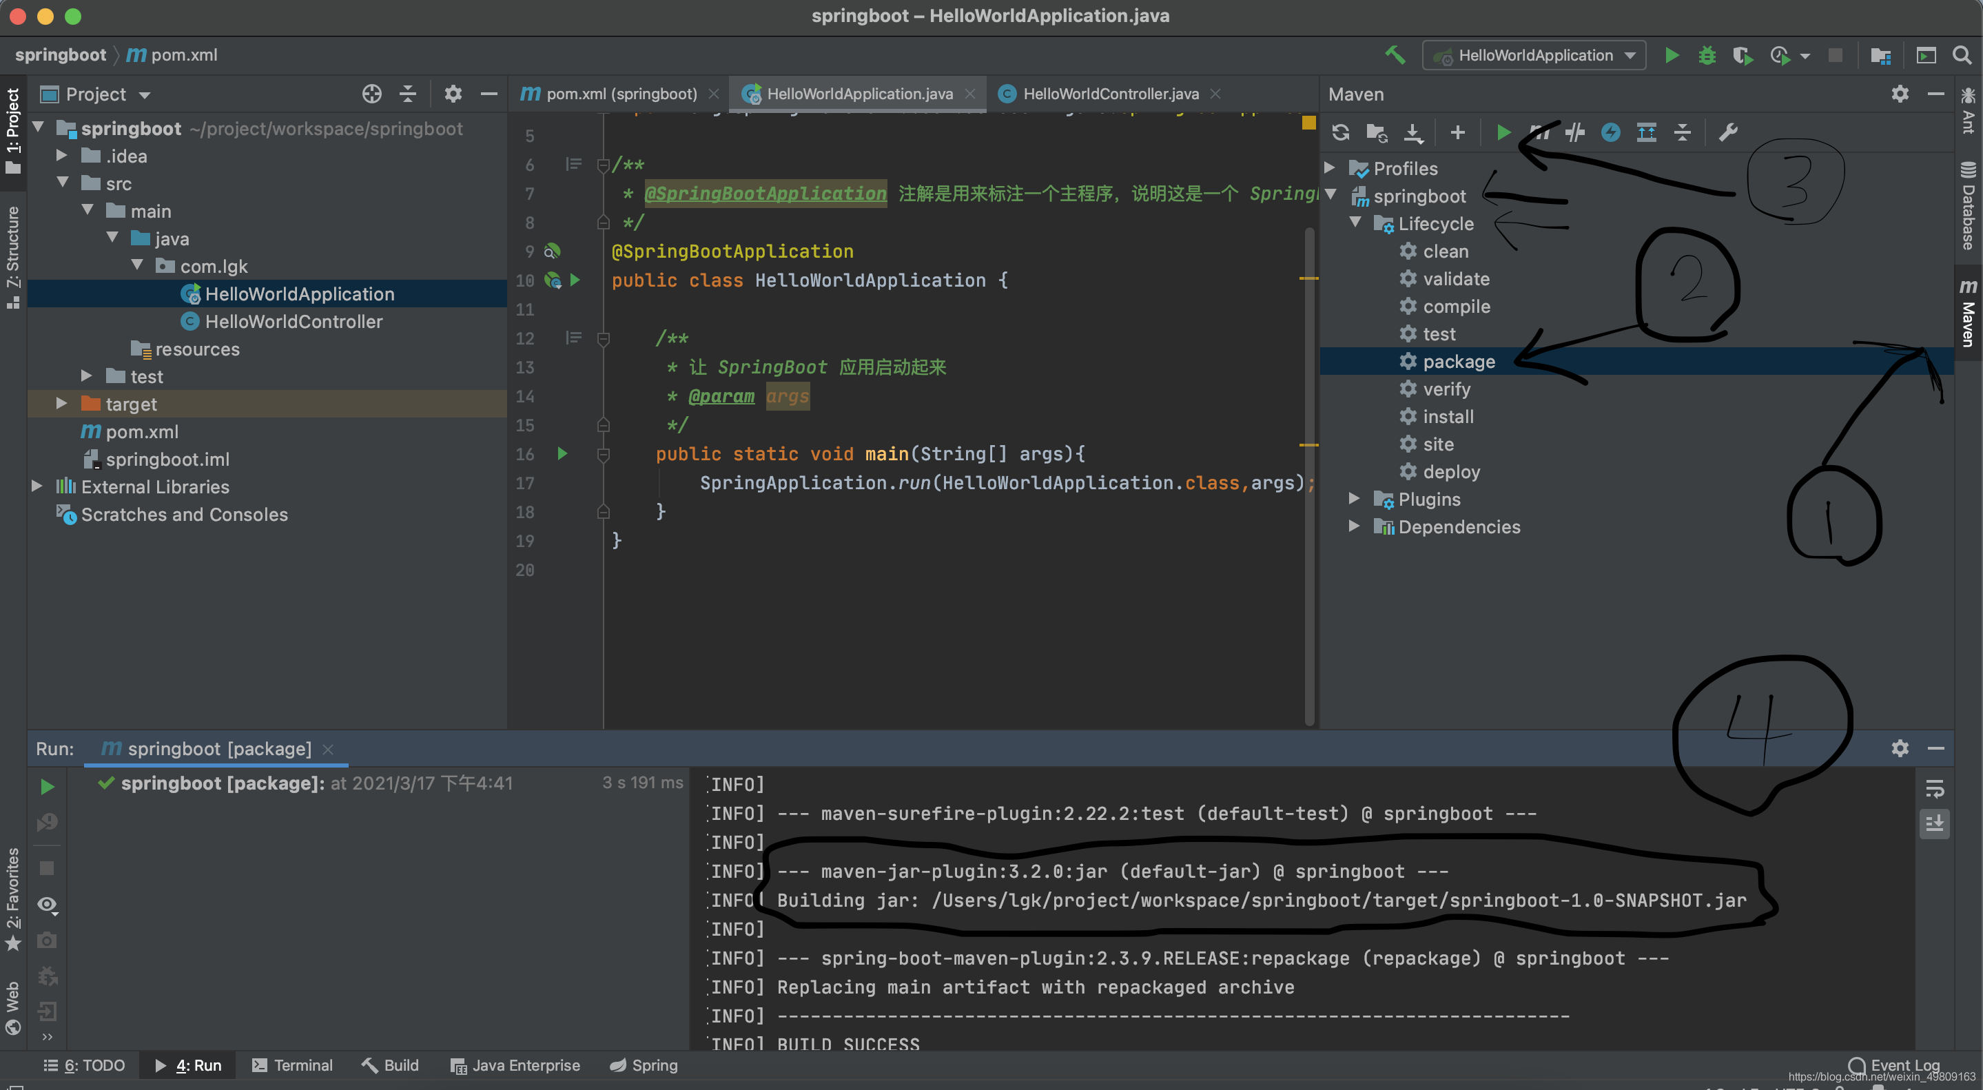
Task: Click locate current file icon in Project panel
Action: [x=372, y=94]
